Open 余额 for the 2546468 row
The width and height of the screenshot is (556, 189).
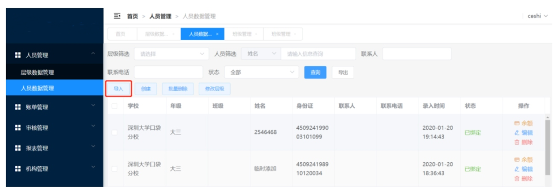coord(524,123)
